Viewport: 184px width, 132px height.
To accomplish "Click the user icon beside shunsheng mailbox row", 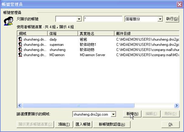I will click(20, 50).
